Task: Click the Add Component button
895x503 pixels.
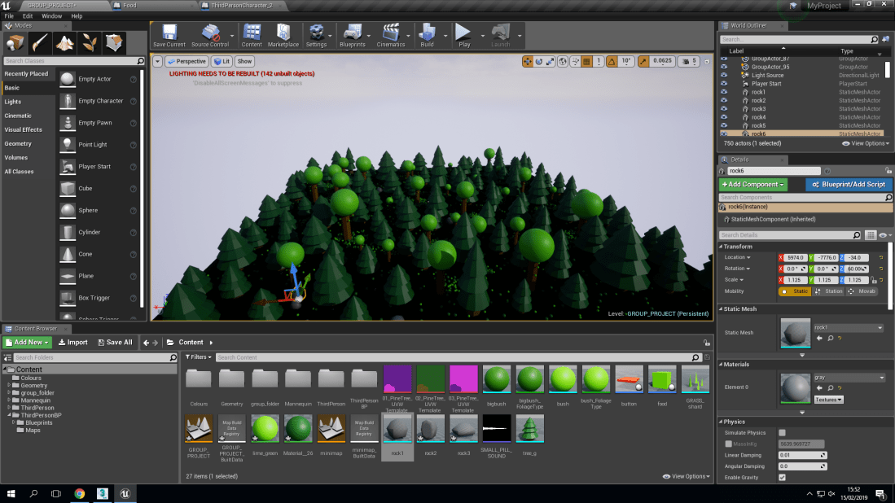Action: pyautogui.click(x=752, y=185)
